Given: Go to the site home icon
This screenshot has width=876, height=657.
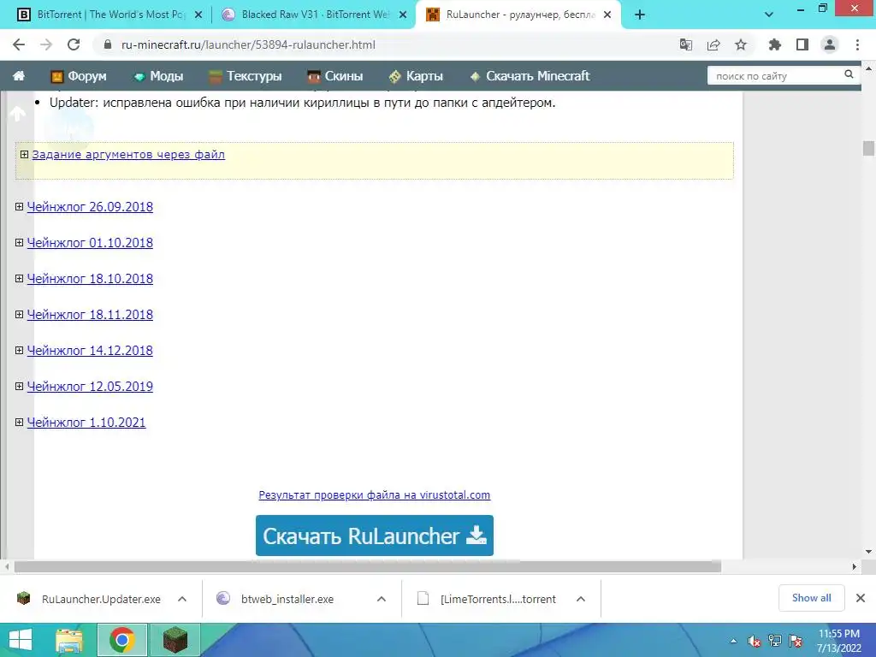Looking at the screenshot, I should pyautogui.click(x=19, y=76).
